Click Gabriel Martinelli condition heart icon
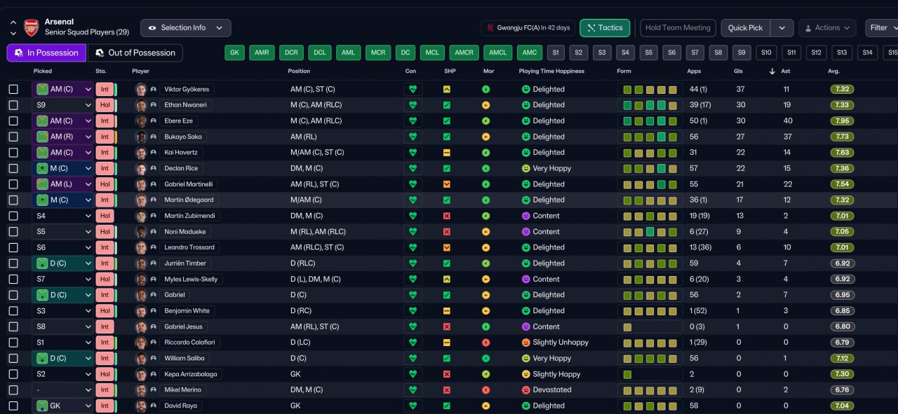The height and width of the screenshot is (414, 898). point(413,184)
